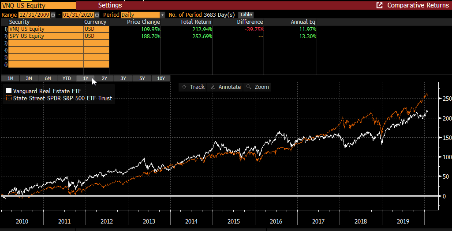Click the Comparative Returns pop-out icon
Image resolution: width=452 pixels, height=231 pixels.
(379, 5)
